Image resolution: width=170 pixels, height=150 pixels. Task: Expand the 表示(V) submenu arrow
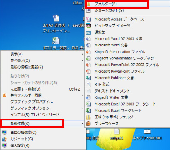click(82, 54)
